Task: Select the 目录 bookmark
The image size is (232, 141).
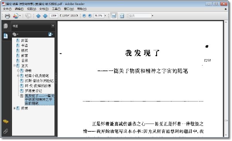Action: (x=25, y=60)
